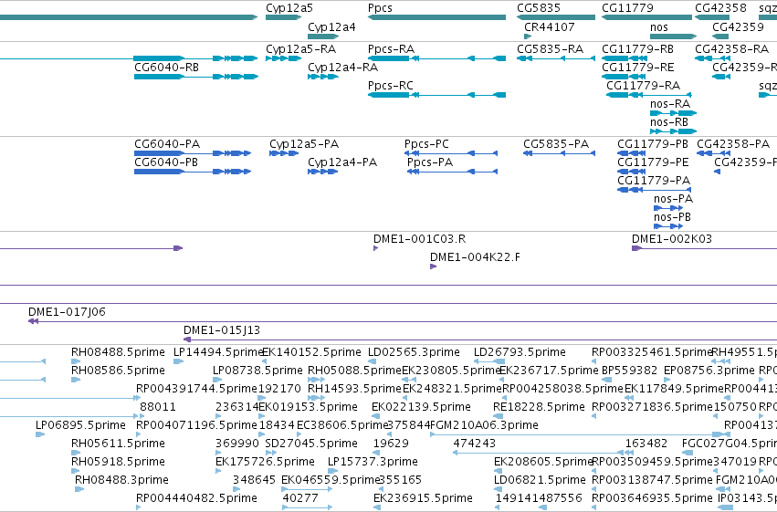Viewport: 777px width, 512px height.
Task: Select the RH05611.5prime EST label
Action: [x=118, y=444]
